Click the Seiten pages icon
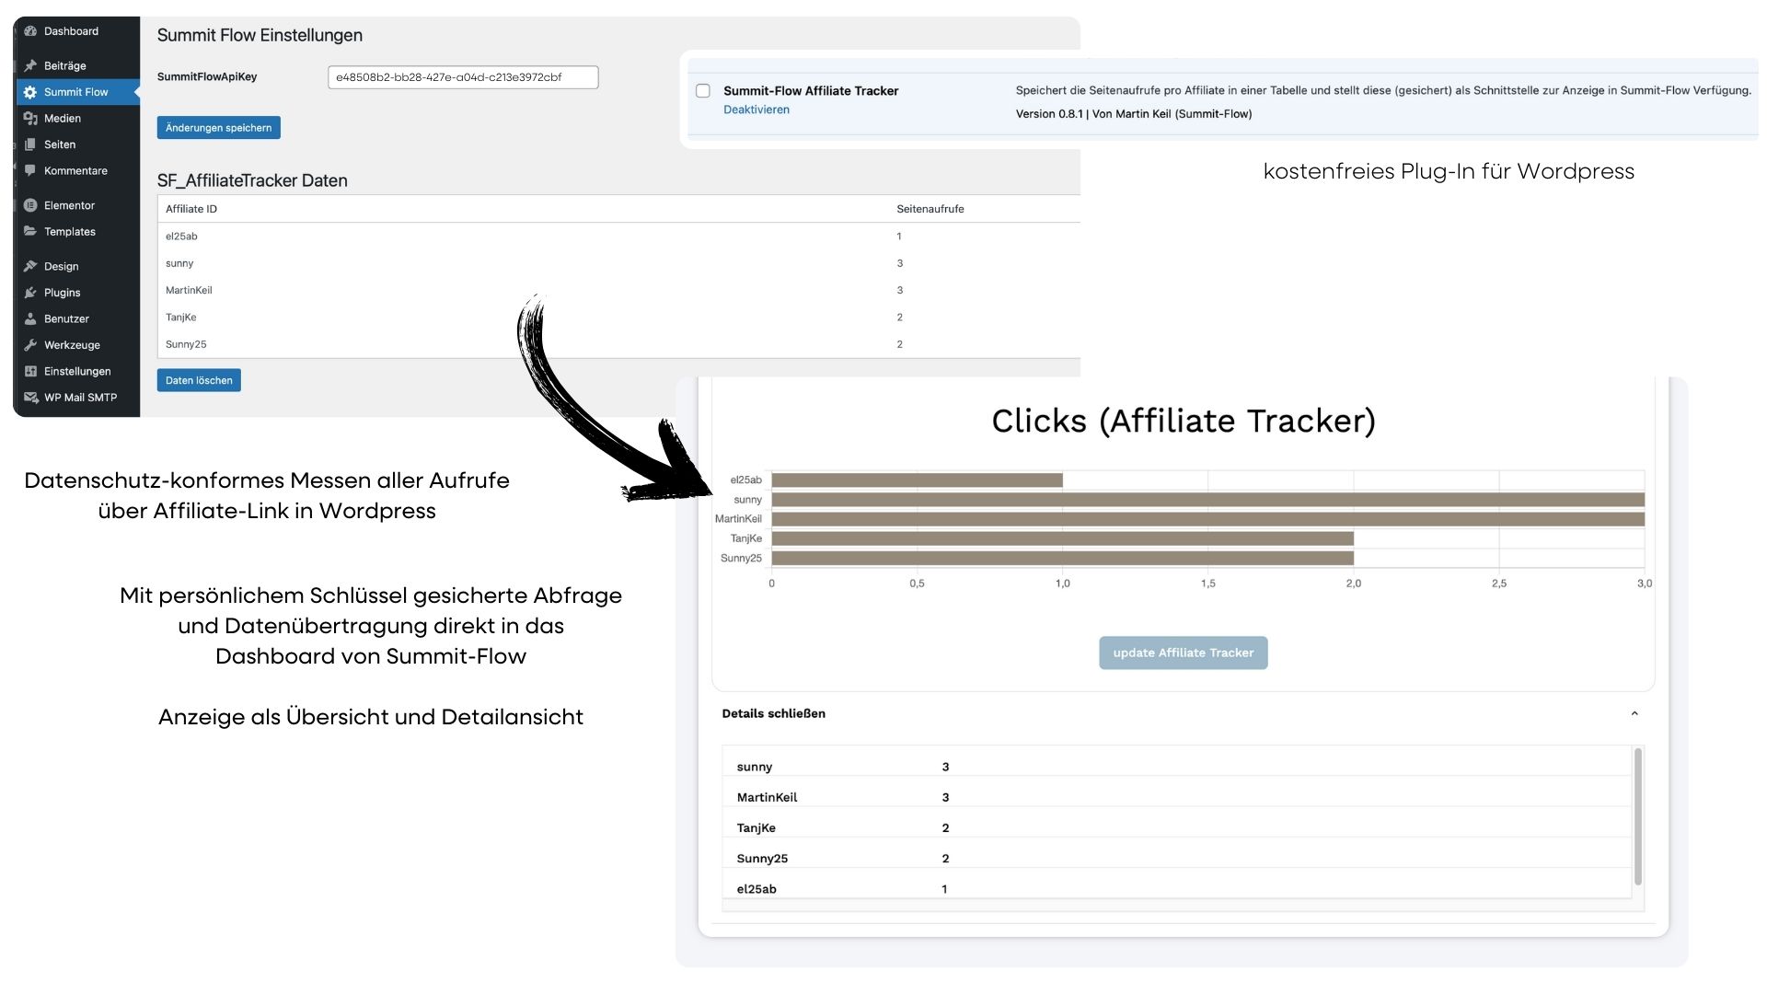1767x994 pixels. (x=30, y=144)
